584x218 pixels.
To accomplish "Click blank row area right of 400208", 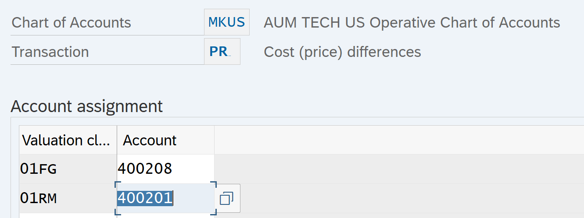I will click(x=395, y=169).
